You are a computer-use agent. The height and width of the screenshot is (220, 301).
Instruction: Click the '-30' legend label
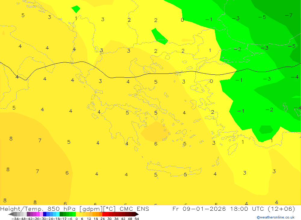coord(43,219)
